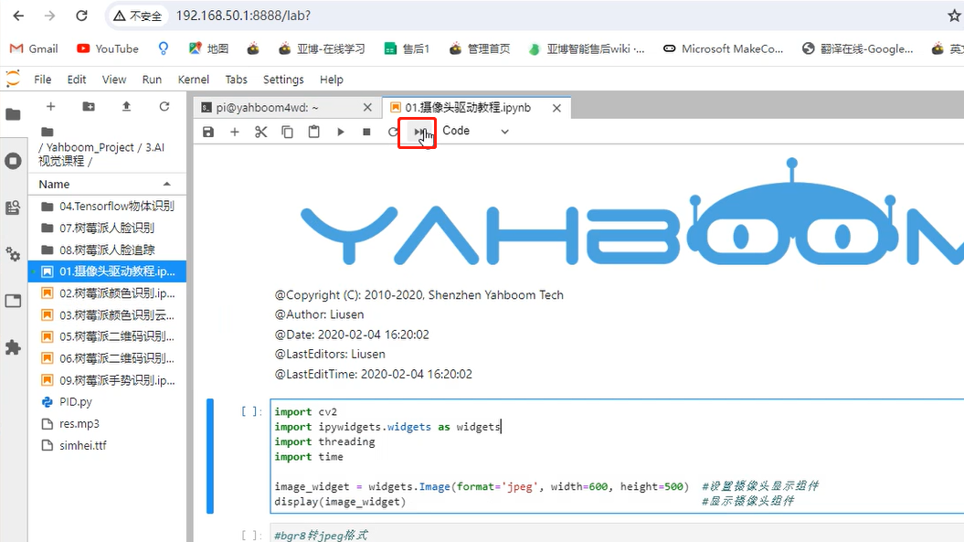This screenshot has width=964, height=542.
Task: Select the 09.树莓派手势识别 notebook file
Action: pyautogui.click(x=108, y=380)
